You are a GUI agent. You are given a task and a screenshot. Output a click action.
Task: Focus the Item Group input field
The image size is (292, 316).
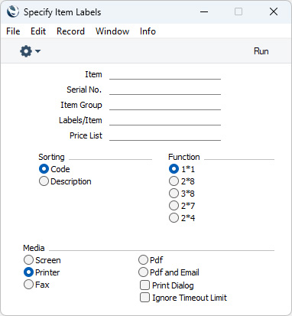tap(165, 105)
